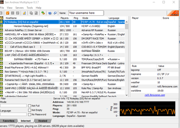Open Settings via the green gear icon
This screenshot has height=128, width=180.
point(43,13)
